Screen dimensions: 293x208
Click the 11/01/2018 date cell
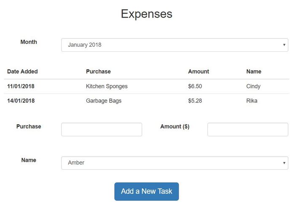tap(21, 86)
